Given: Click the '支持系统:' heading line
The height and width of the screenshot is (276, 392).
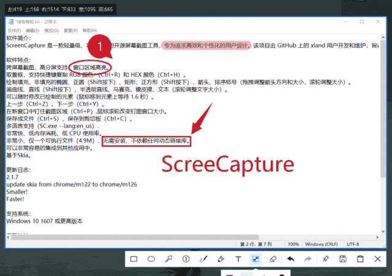Looking at the screenshot, I should click(19, 213).
